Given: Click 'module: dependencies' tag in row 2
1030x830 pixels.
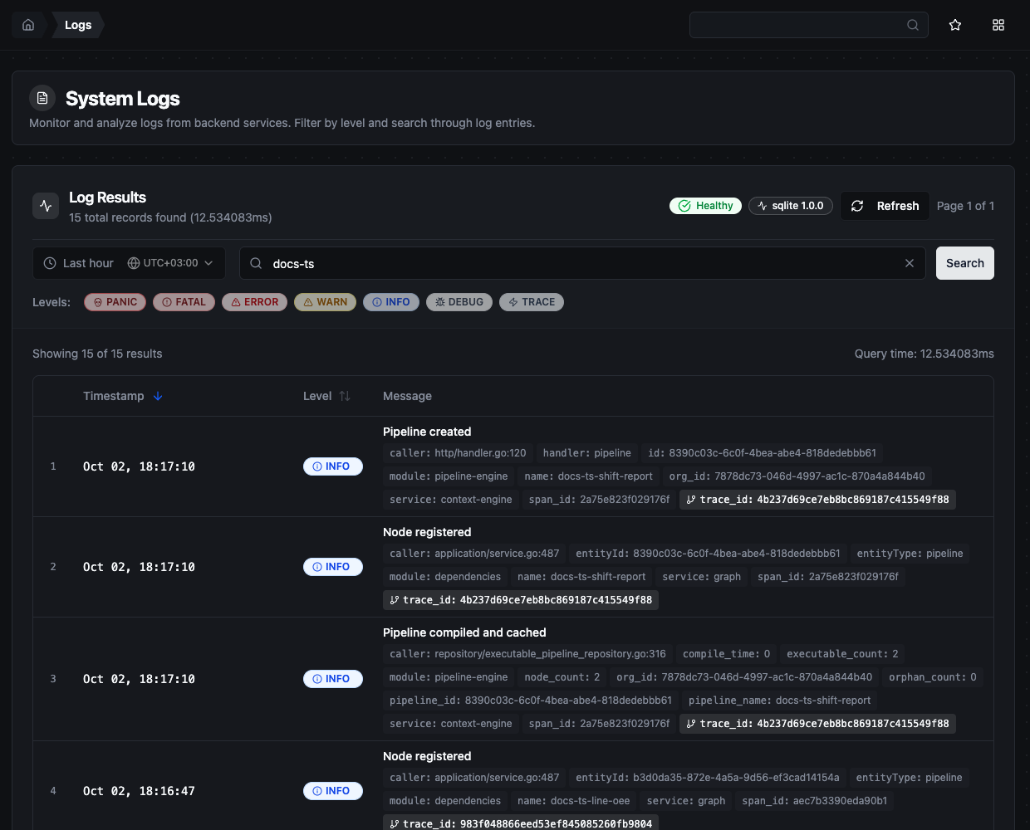Looking at the screenshot, I should pos(445,577).
